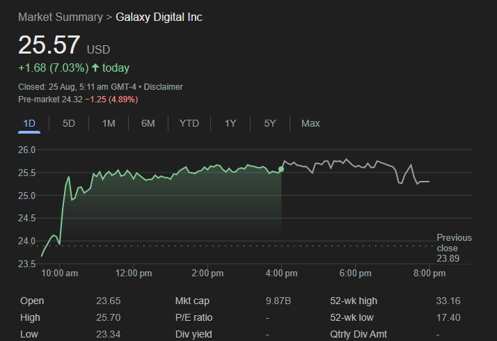
Task: Switch to the 5D chart tab
Action: pyautogui.click(x=69, y=123)
